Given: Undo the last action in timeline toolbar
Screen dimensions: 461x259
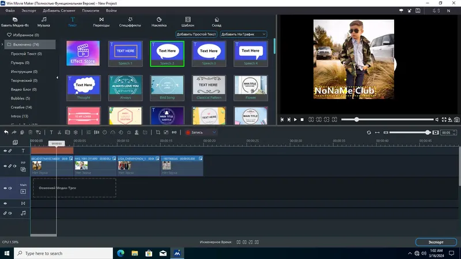Looking at the screenshot, I should pyautogui.click(x=6, y=132).
